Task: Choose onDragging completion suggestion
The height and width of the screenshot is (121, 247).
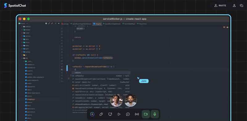Action: [x=101, y=107]
